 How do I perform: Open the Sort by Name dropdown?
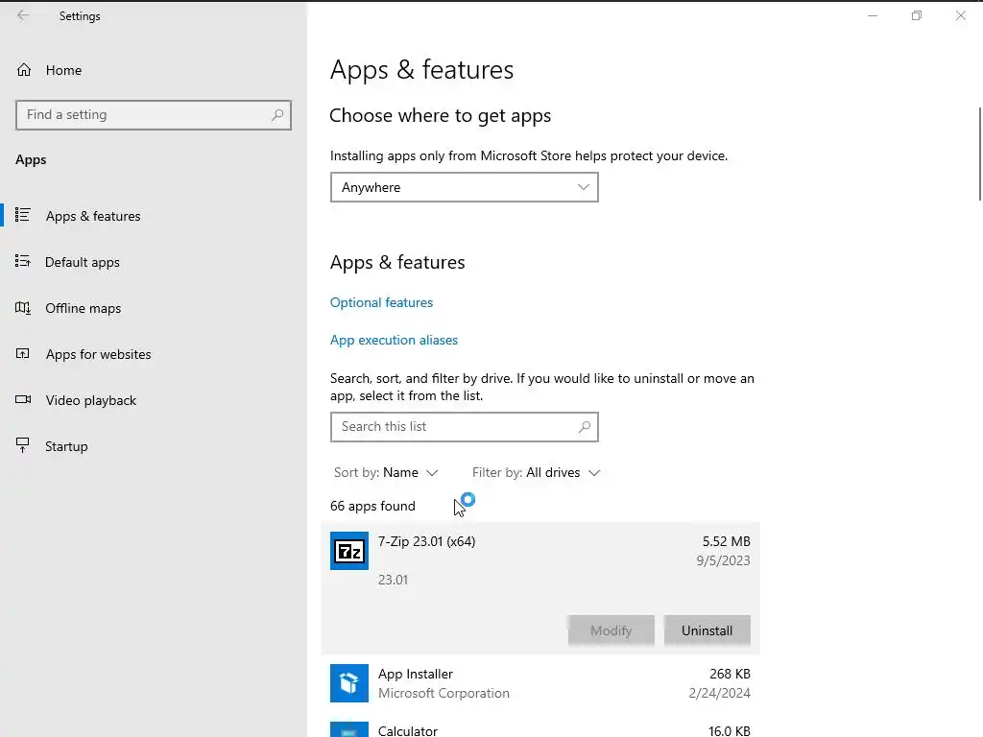[x=386, y=472]
